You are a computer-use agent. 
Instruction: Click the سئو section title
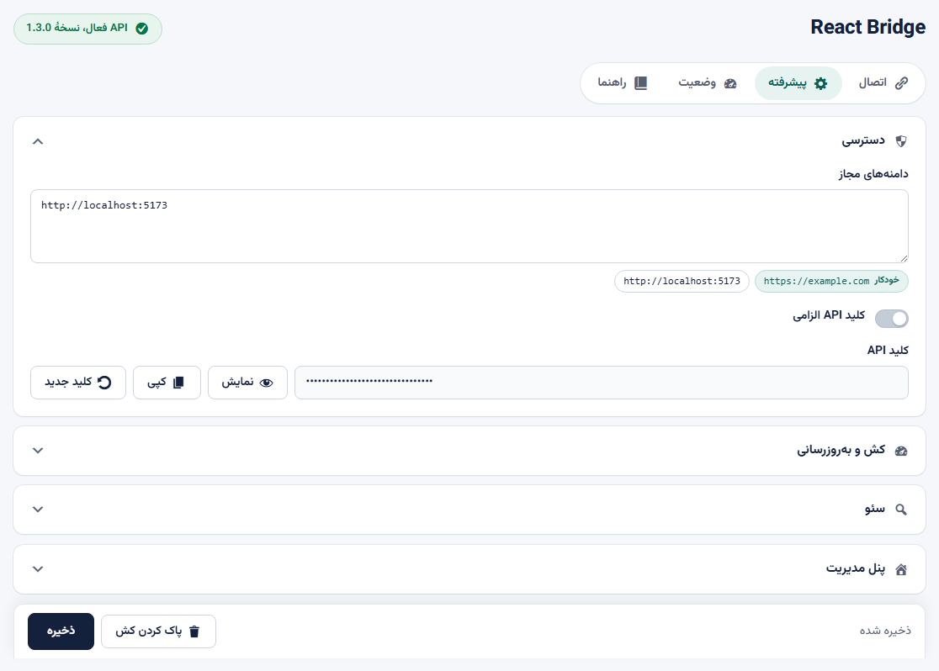point(875,509)
